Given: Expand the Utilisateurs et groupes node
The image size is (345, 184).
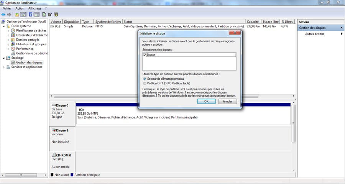Looking at the screenshot, I should [x=8, y=44].
